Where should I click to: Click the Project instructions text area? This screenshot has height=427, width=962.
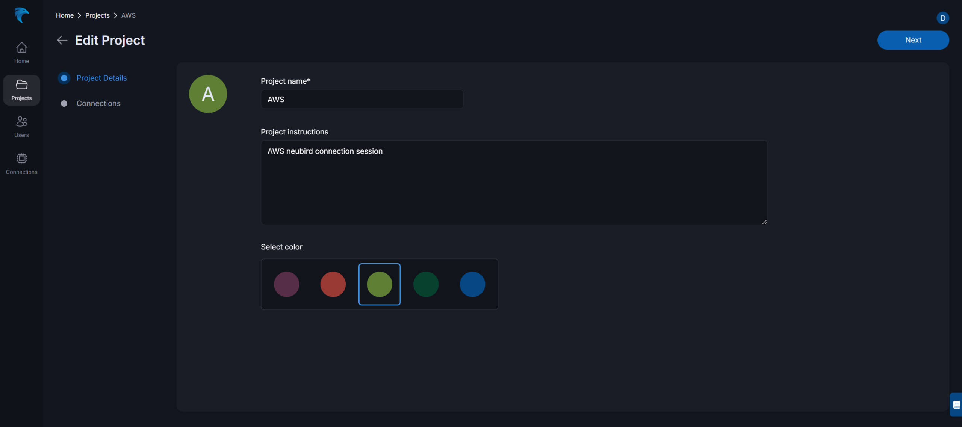coord(514,183)
